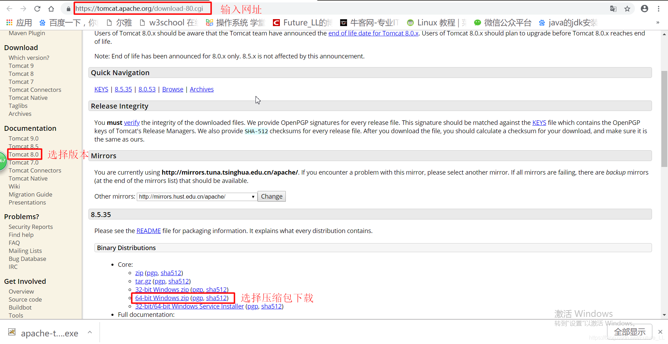
Task: Open the Other mirrors dropdown
Action: (x=197, y=197)
